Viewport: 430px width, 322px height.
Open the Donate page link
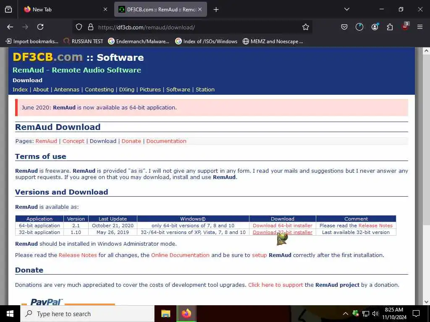pos(131,141)
